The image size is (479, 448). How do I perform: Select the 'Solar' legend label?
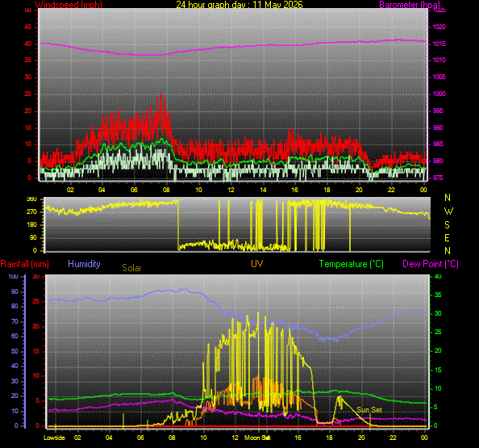point(131,268)
